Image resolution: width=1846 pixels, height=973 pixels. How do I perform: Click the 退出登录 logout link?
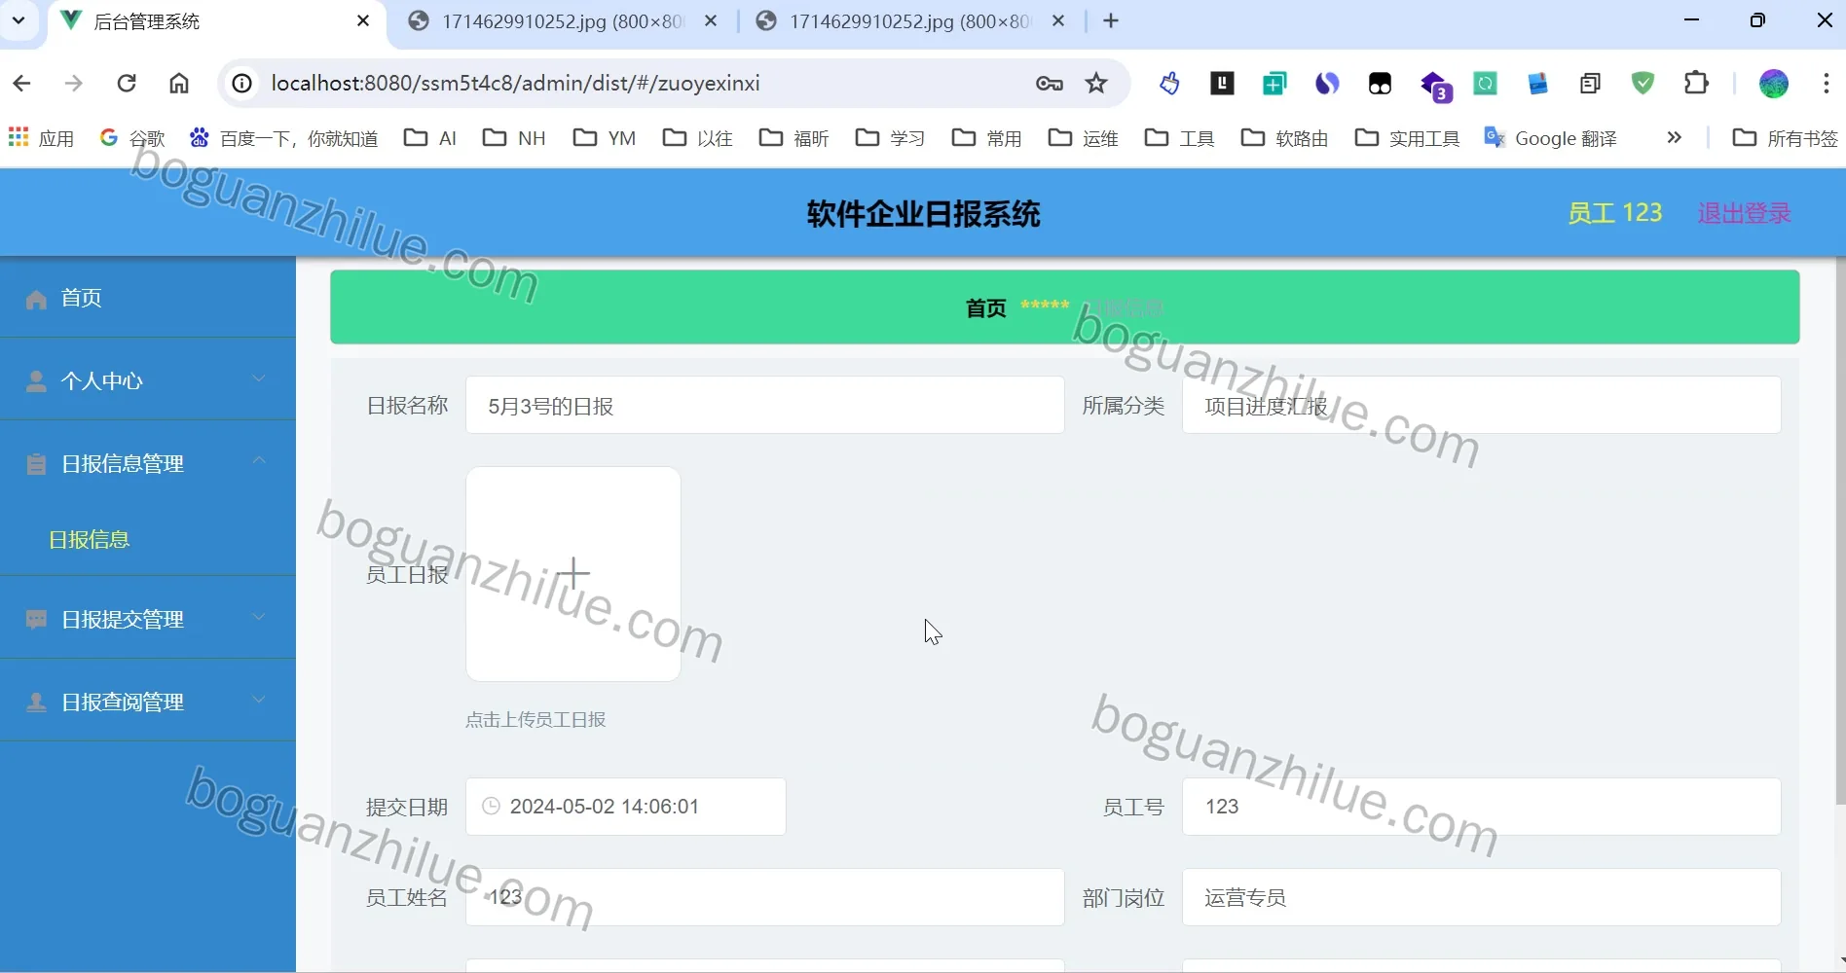[1745, 213]
